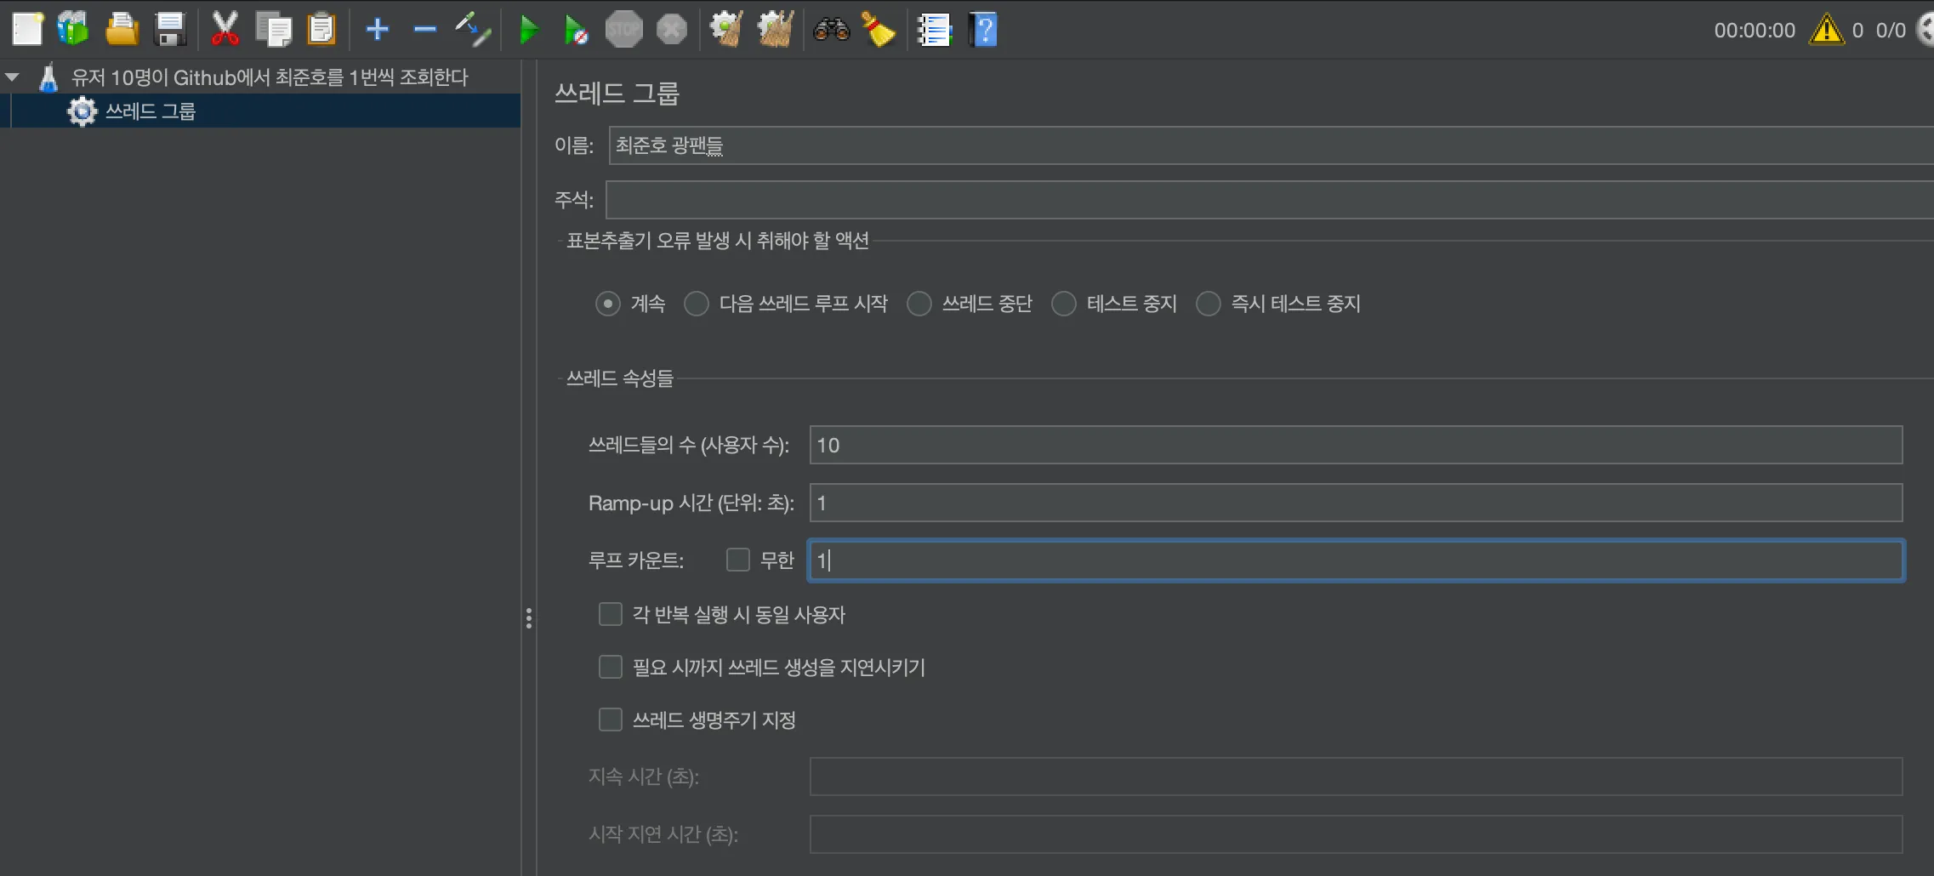Enable the 무한 loop checkbox
The width and height of the screenshot is (1934, 876).
coord(737,560)
